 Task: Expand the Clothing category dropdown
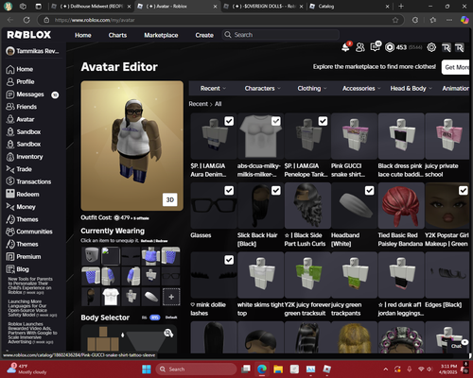point(312,89)
